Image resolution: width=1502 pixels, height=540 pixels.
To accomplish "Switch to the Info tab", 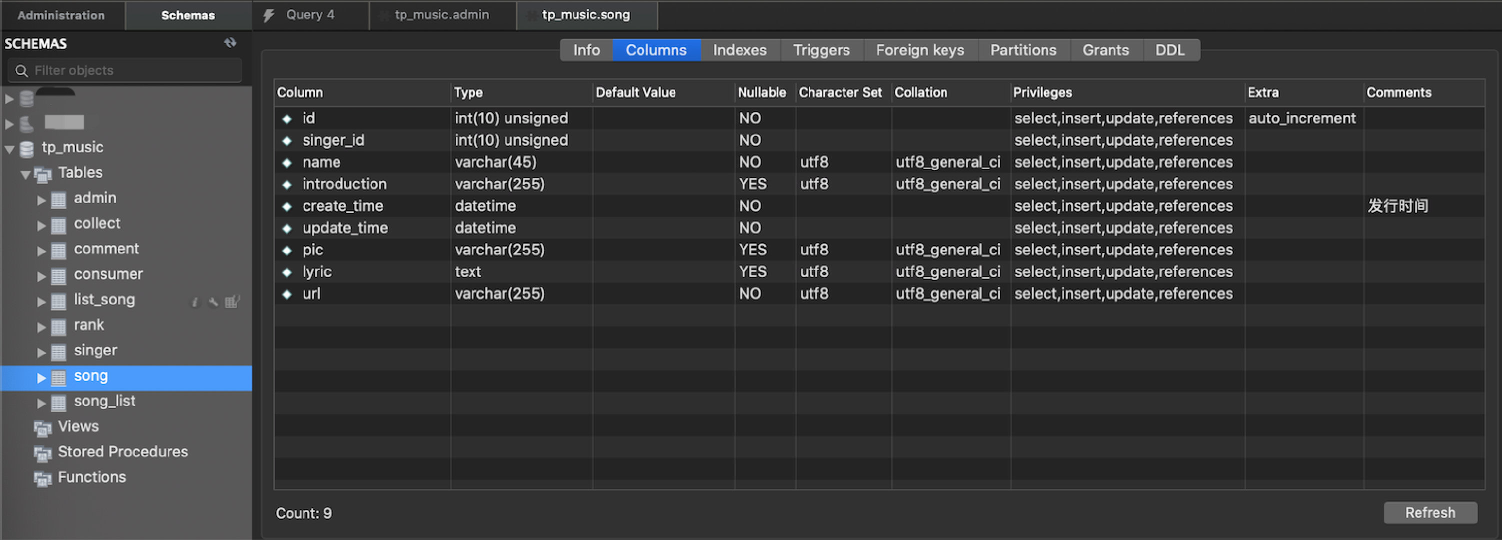I will (586, 50).
